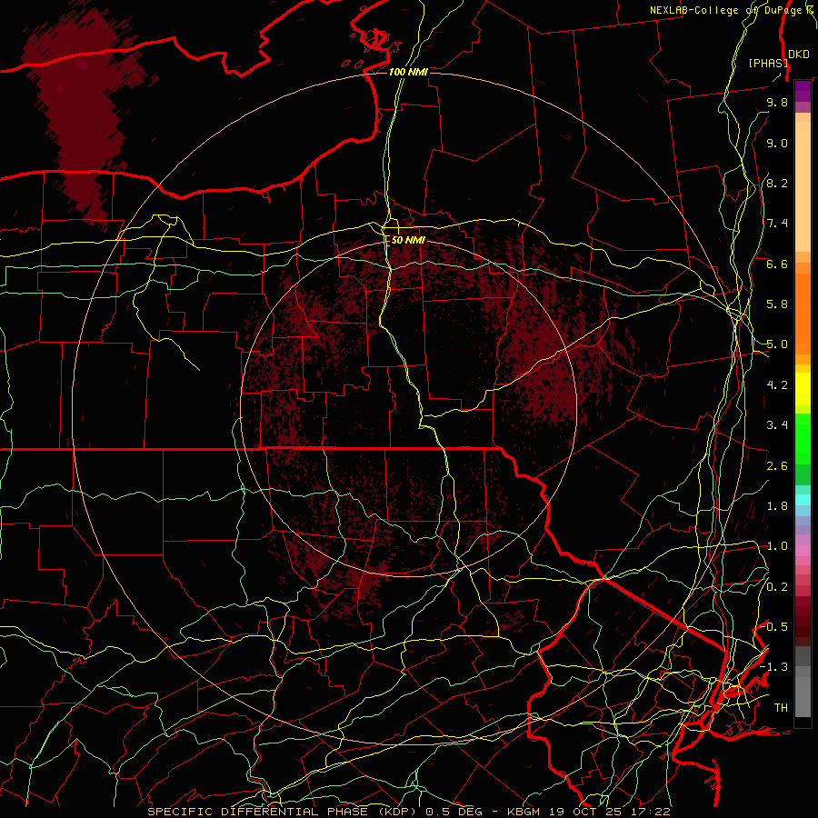818x818 pixels.
Task: Pick the 2.6 scale label
Action: (x=777, y=465)
